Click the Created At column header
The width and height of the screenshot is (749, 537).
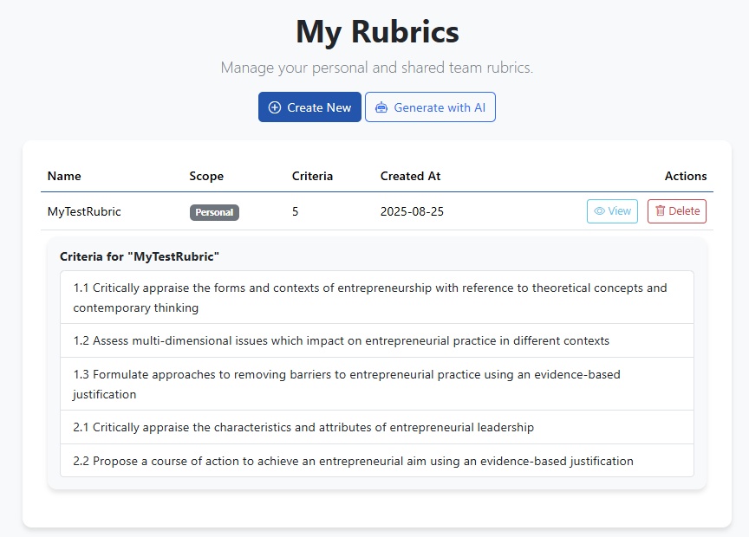point(410,176)
